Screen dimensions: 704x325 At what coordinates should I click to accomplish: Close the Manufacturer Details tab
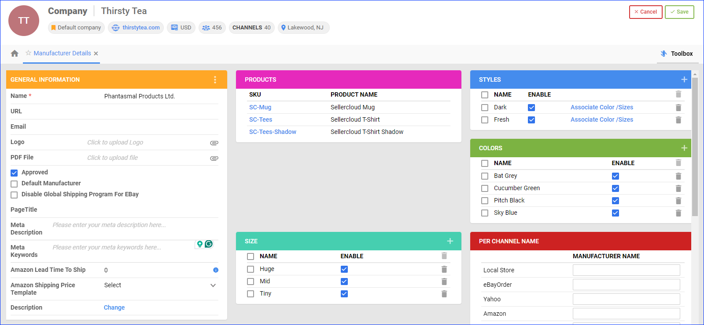[96, 54]
